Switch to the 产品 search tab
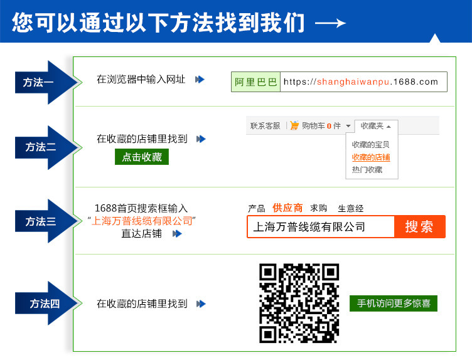Screen dimensions: 472x358 point(256,208)
